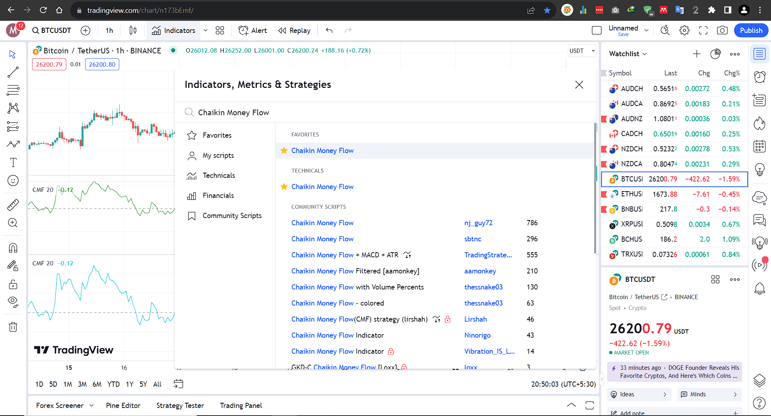Toggle hide all drawings eye icon
The height and width of the screenshot is (416, 771).
[x=13, y=302]
